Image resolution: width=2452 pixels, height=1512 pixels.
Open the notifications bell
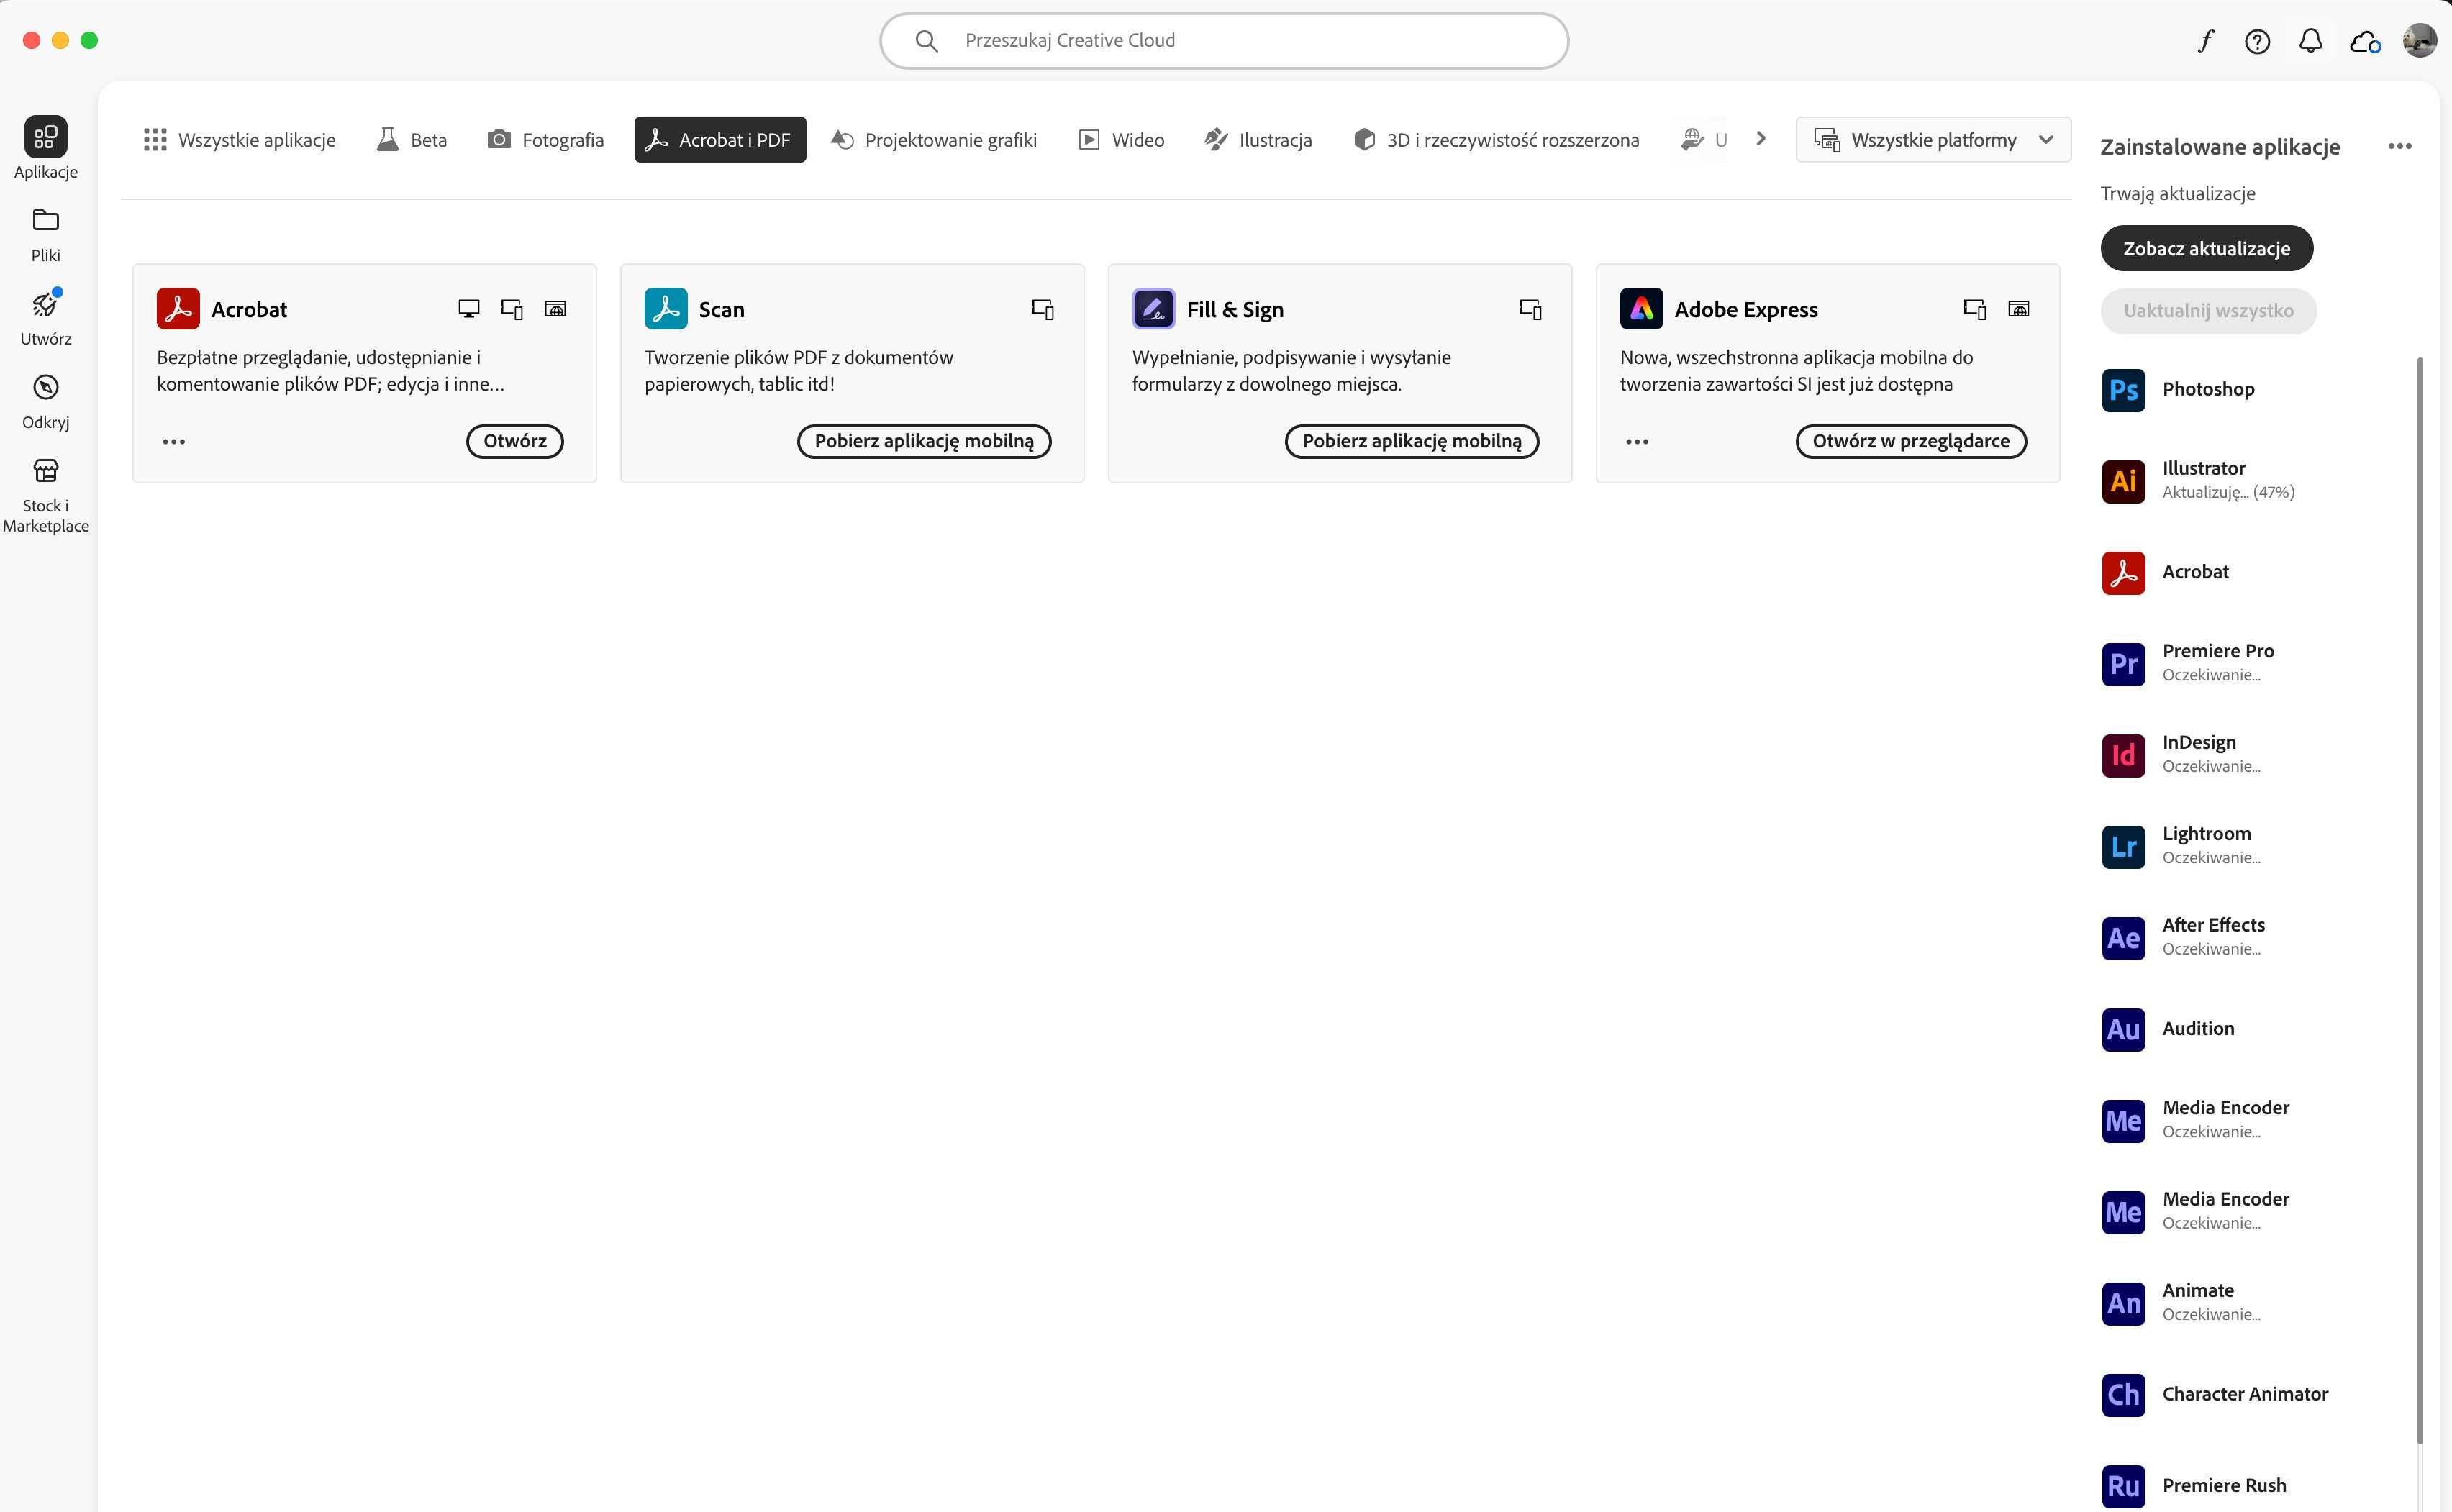coord(2310,41)
